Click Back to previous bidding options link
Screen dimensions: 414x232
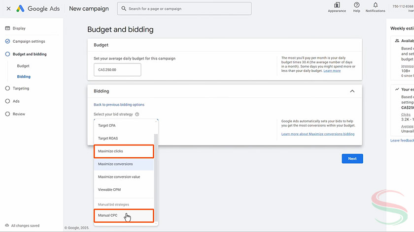[119, 105]
